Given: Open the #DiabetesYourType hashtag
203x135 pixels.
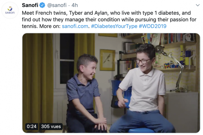Looking at the screenshot, I should (x=114, y=26).
